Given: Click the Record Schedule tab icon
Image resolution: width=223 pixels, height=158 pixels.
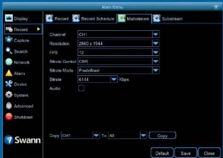Looking at the screenshot, I should [x=76, y=18].
